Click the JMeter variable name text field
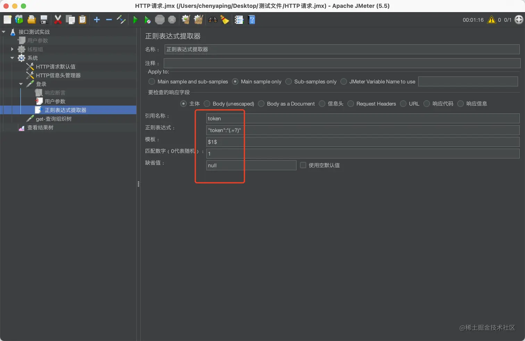Viewport: 525px width, 341px height. pyautogui.click(x=468, y=82)
